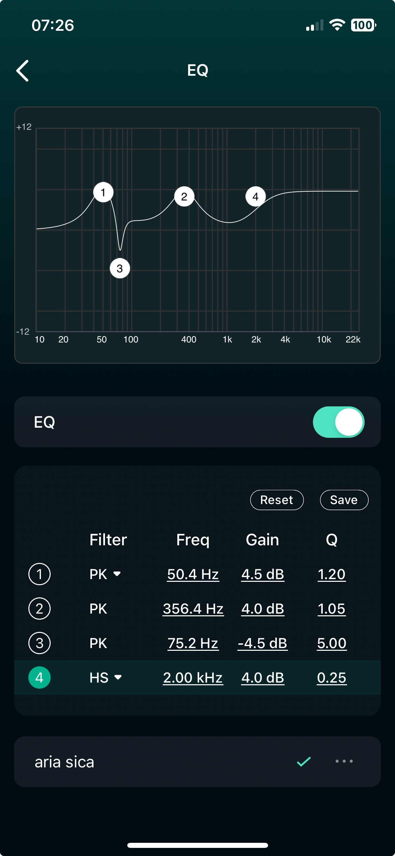
Task: Open more options for aria sica preset
Action: (x=344, y=761)
